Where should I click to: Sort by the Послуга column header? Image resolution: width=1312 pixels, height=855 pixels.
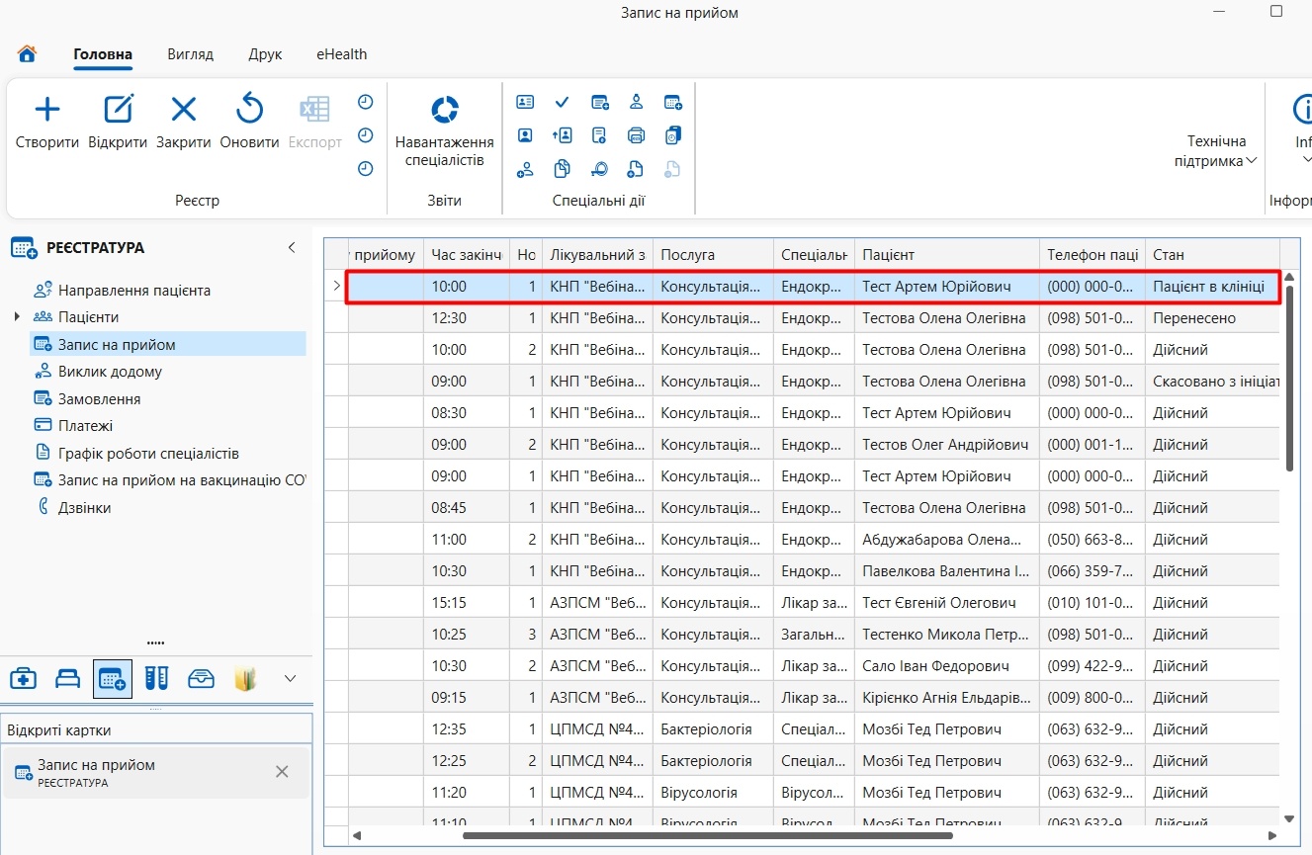tap(713, 255)
